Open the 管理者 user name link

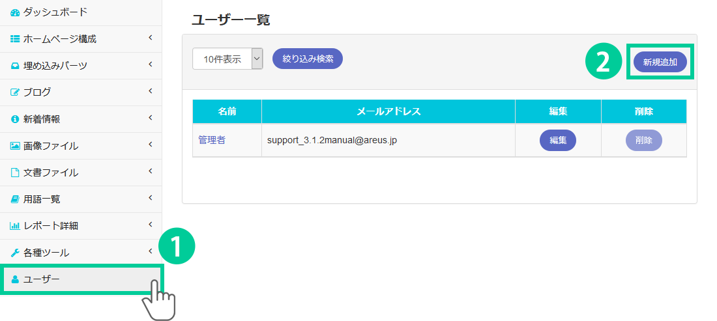tap(212, 140)
